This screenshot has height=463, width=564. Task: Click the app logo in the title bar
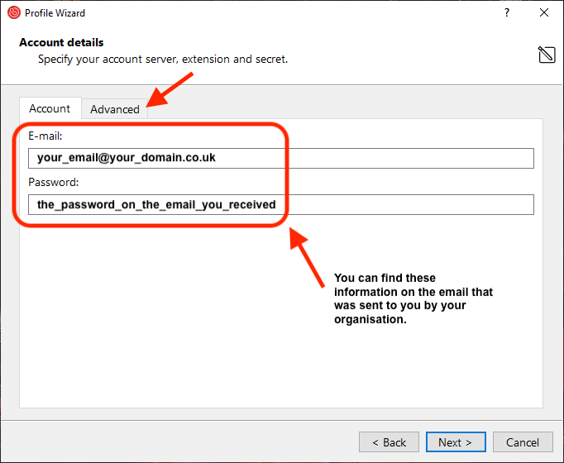[x=13, y=12]
